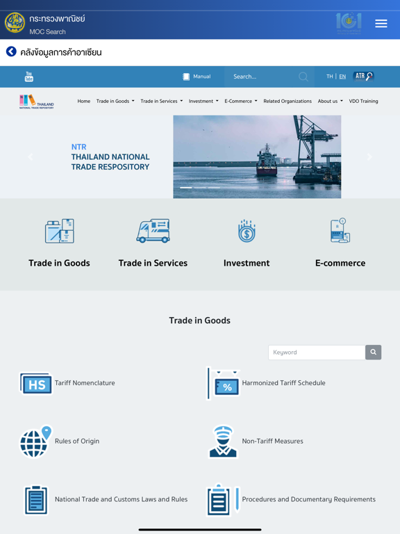The image size is (400, 534).
Task: Click the magnifier icon in Search bar
Action: 303,76
